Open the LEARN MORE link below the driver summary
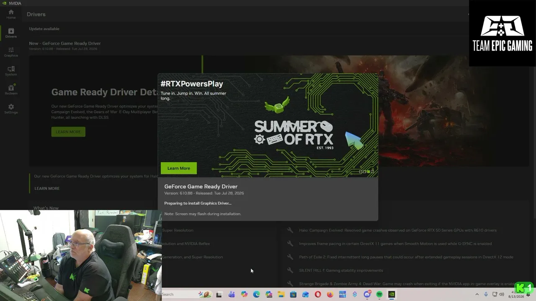 [x=47, y=188]
